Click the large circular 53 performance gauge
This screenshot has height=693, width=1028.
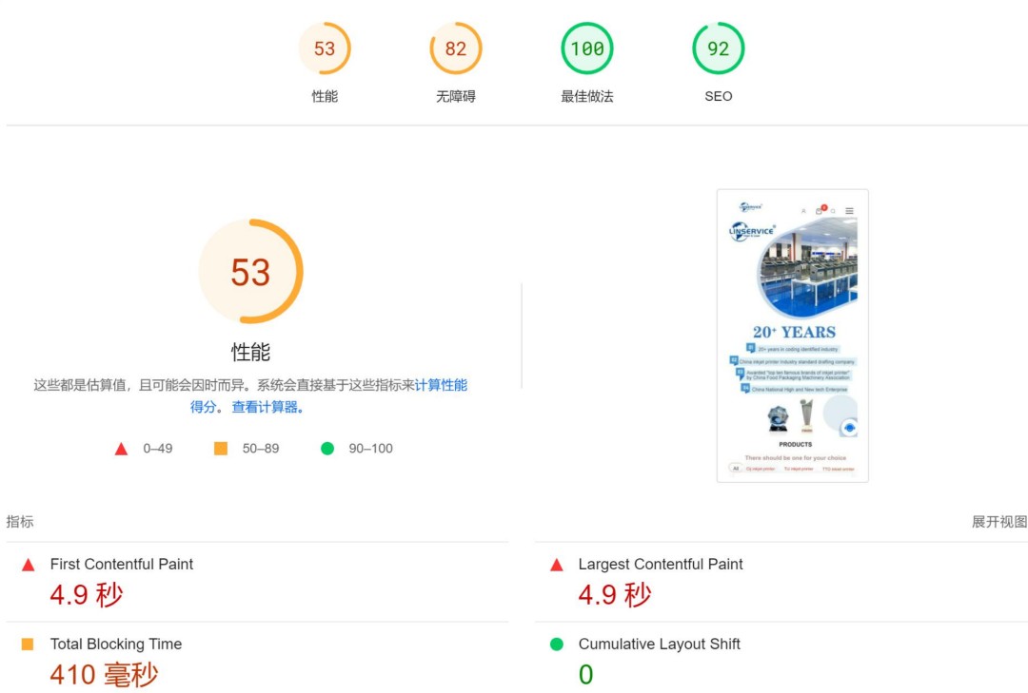tap(250, 272)
